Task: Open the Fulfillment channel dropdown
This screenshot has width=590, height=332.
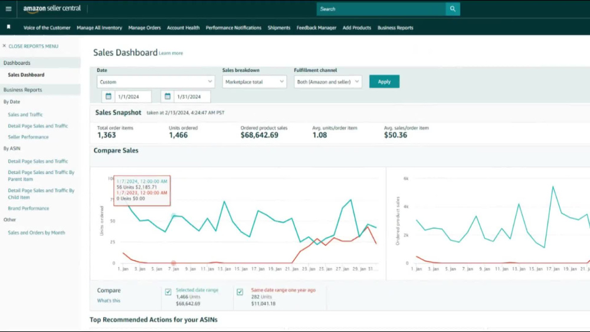Action: 327,81
